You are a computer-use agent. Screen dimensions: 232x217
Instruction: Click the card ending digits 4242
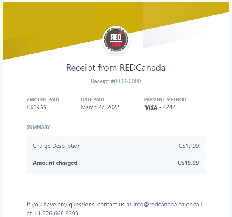[x=169, y=107]
